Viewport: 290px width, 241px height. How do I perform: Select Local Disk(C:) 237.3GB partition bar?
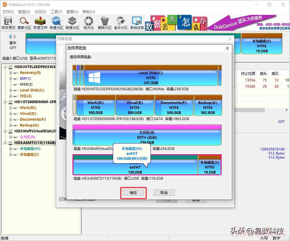[151, 75]
